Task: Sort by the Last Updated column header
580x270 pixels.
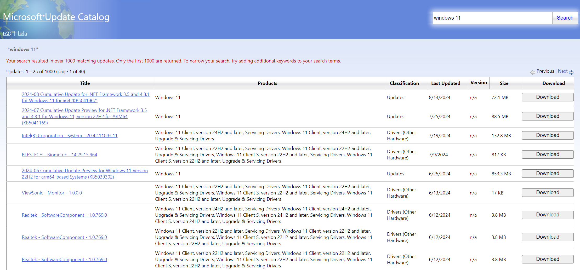Action: (x=446, y=83)
